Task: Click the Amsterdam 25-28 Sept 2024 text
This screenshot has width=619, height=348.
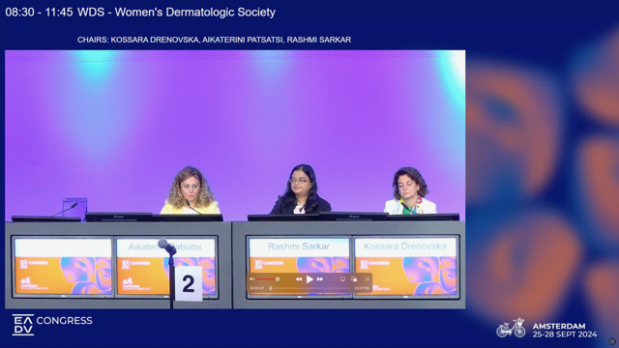Action: point(565,331)
